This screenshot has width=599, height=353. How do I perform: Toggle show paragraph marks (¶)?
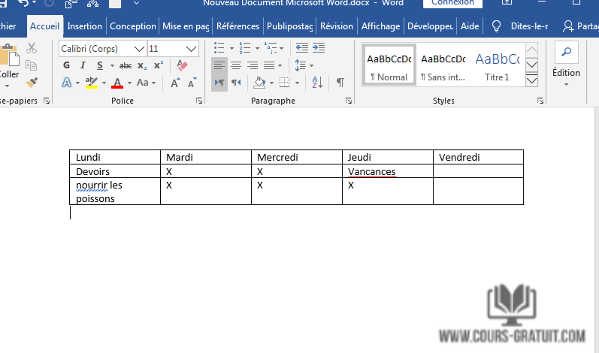pos(340,82)
